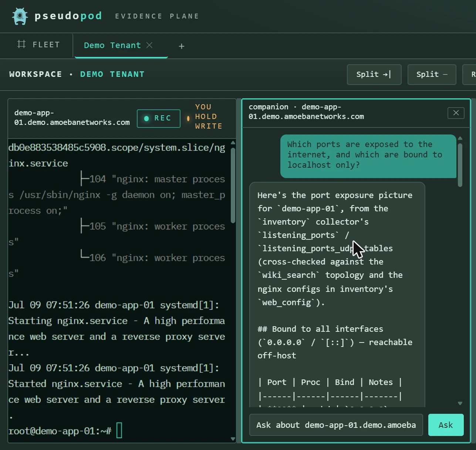The height and width of the screenshot is (450, 476).
Task: Click the Ask input field
Action: (336, 425)
